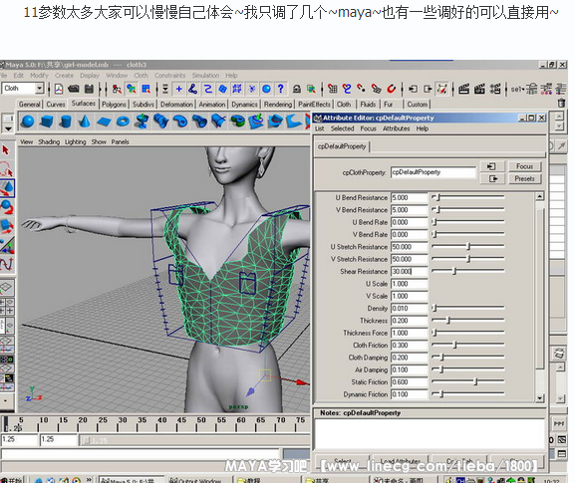
Task: Open the Cloth menu
Action: [x=141, y=75]
